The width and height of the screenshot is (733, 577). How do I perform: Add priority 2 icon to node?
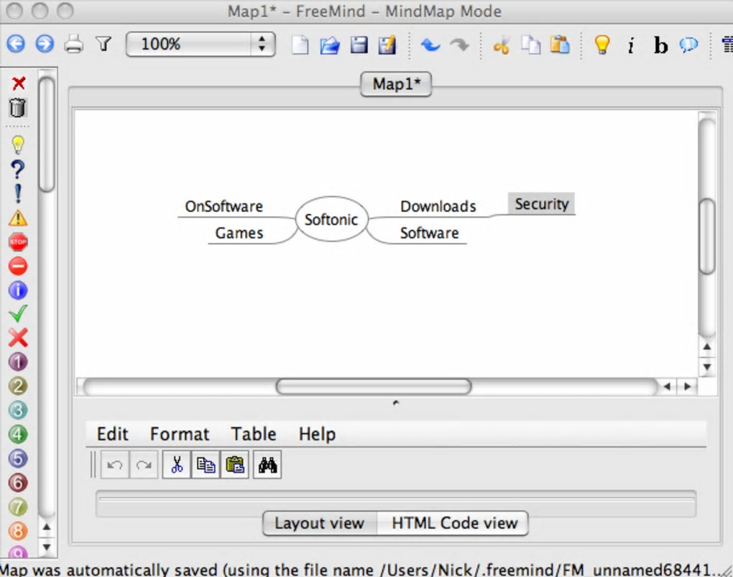point(18,387)
